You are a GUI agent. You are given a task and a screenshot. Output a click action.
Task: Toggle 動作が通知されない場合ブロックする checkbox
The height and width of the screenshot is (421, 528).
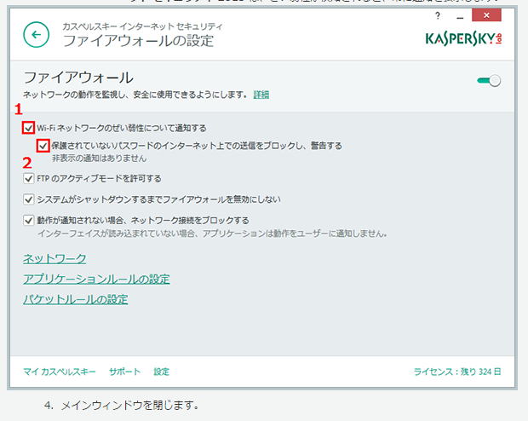[x=29, y=220]
